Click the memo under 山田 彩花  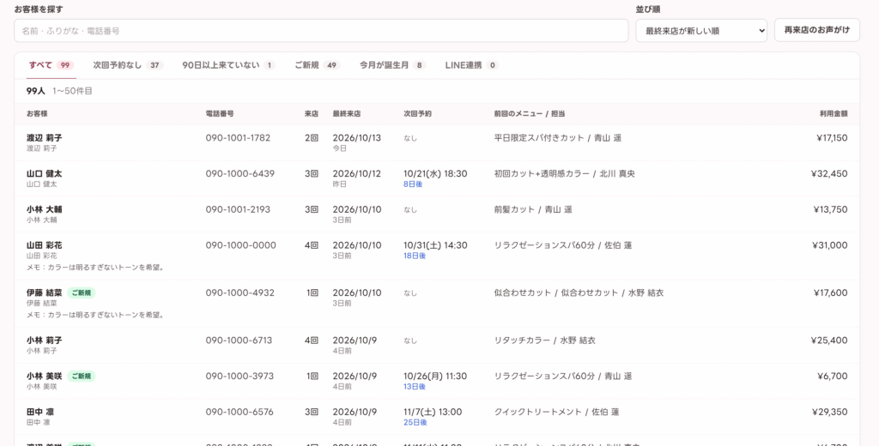(95, 268)
